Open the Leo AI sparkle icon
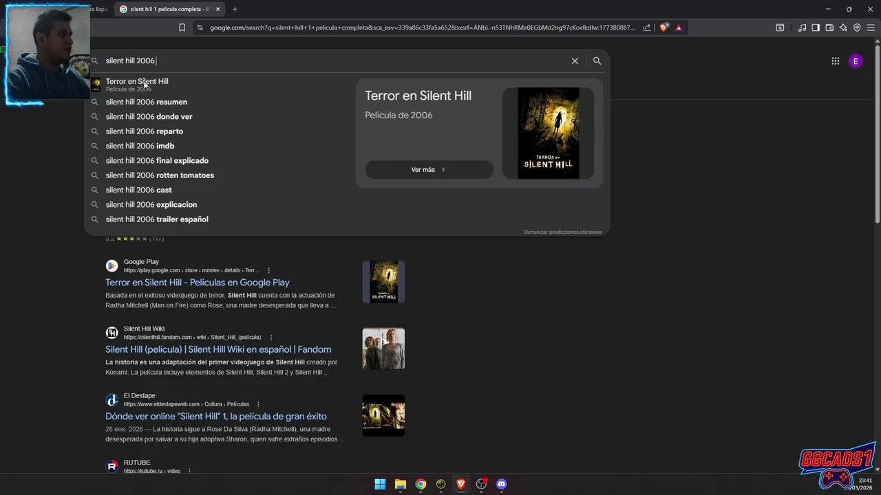Viewport: 881px width, 495px height. (843, 27)
